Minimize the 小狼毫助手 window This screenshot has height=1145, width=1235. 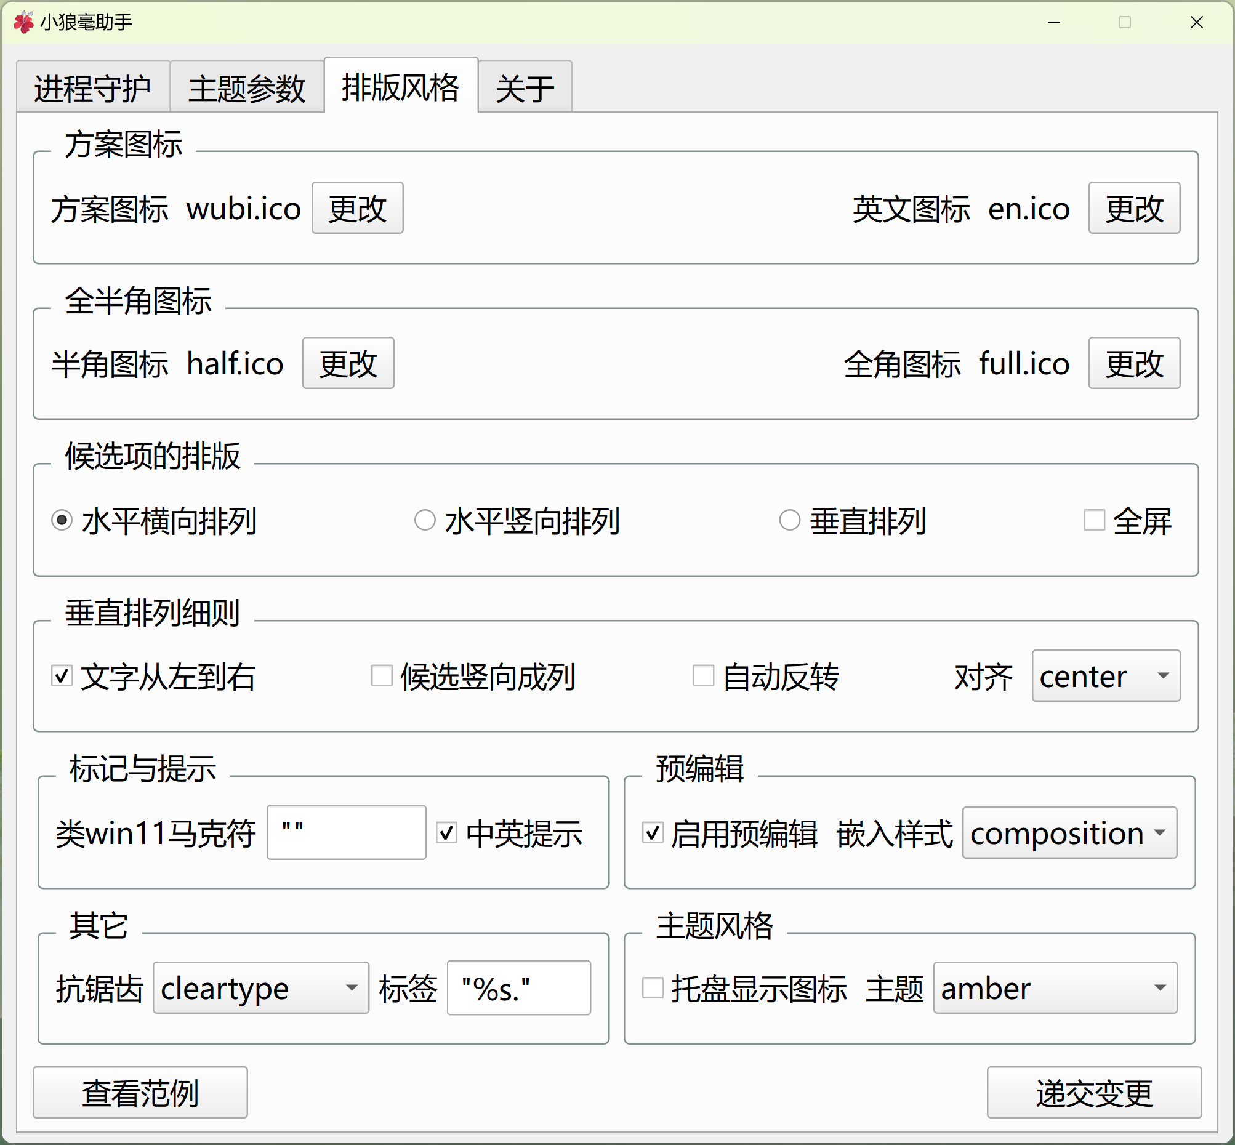(1053, 22)
